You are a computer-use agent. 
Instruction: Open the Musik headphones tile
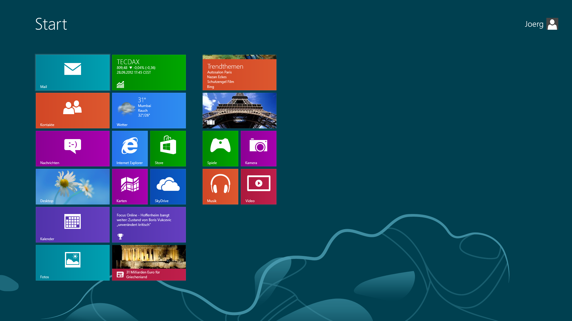pos(220,187)
